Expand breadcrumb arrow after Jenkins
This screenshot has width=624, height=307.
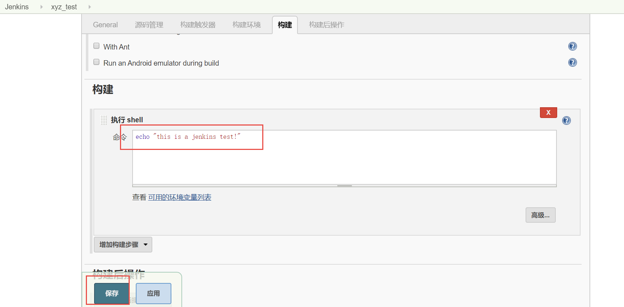tap(42, 7)
